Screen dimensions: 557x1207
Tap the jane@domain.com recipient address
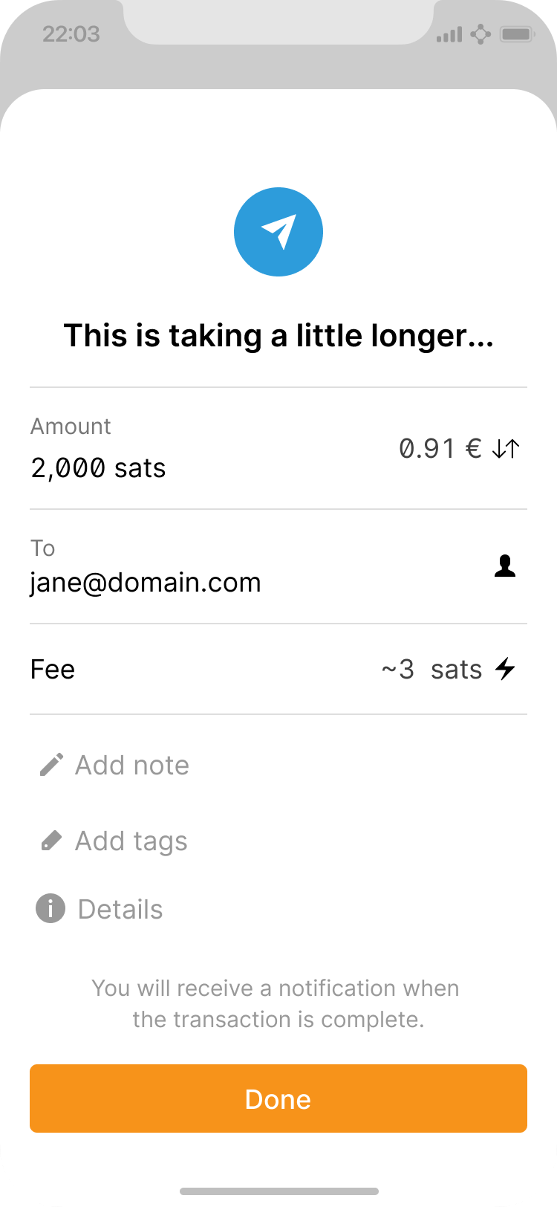pyautogui.click(x=146, y=582)
